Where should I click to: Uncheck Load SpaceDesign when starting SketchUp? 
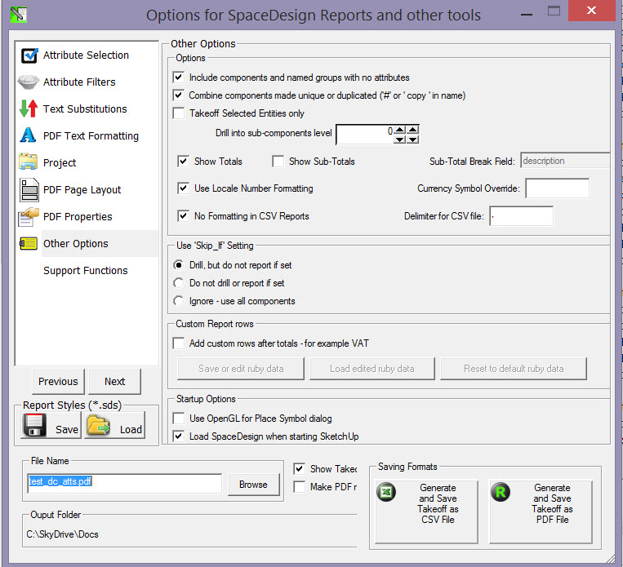178,436
